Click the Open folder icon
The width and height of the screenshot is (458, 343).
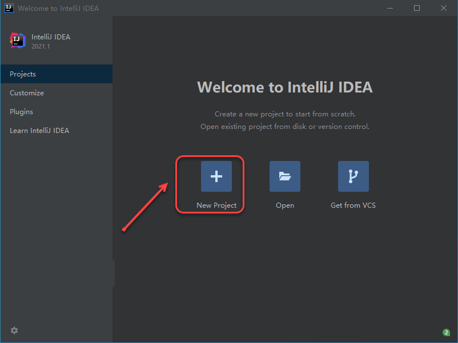coord(285,176)
